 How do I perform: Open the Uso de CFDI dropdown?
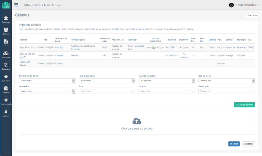pos(226,80)
